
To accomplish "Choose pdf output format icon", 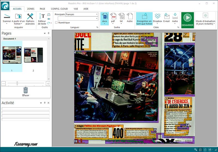I will coord(114,16).
